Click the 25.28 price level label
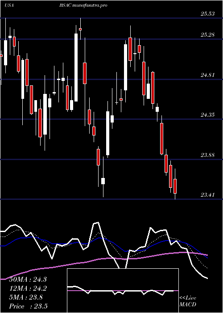This screenshot has width=223, height=313. click(208, 35)
